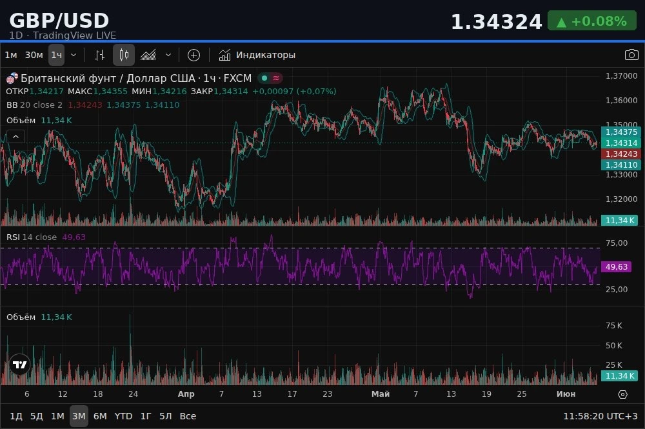This screenshot has width=645, height=429.
Task: Select the Все date range
Action: (188, 416)
